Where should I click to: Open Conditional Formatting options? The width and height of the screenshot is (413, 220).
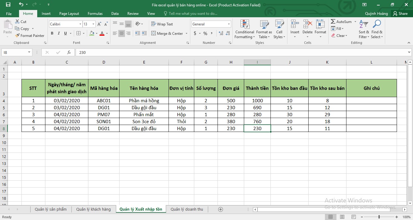[x=244, y=29]
